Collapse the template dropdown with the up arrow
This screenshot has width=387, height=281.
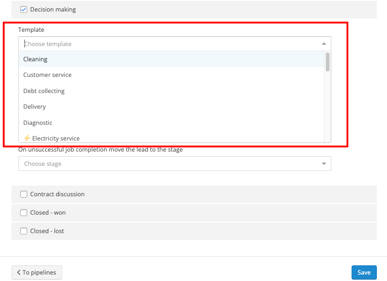(324, 44)
